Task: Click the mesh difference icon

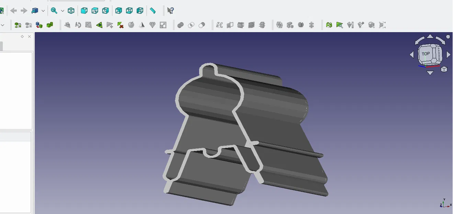Action: click(x=202, y=25)
